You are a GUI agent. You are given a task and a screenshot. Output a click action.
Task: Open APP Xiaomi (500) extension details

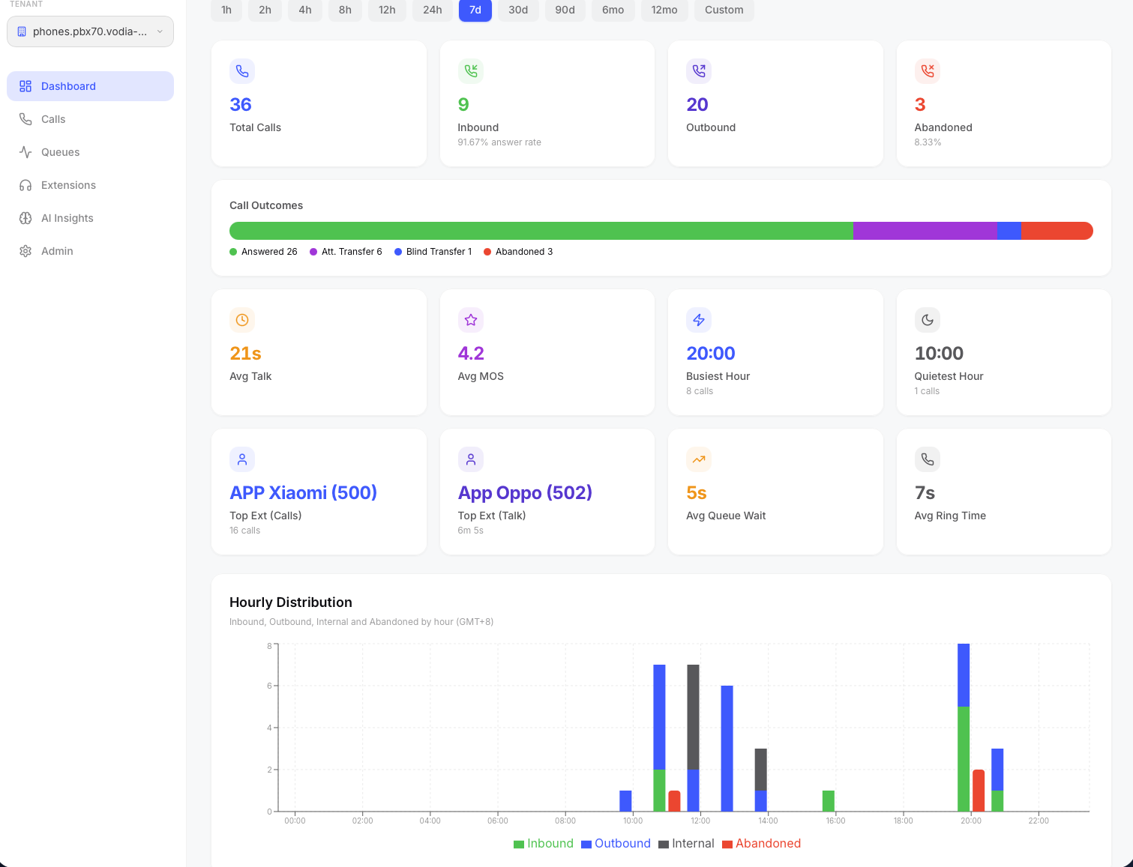(303, 492)
